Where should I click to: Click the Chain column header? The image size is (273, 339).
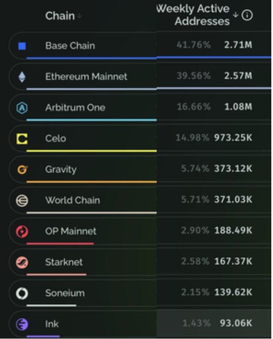(59, 16)
